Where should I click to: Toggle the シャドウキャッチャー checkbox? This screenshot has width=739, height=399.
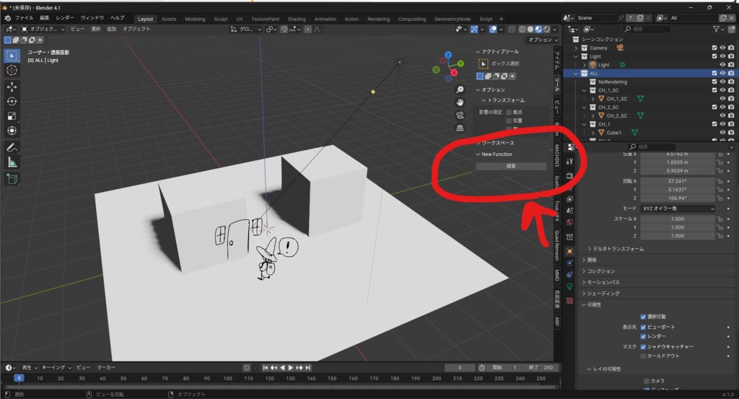643,347
